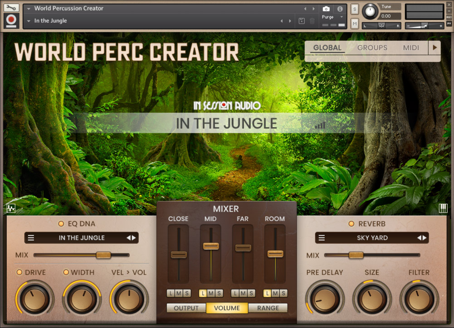Open the instrument info icon
Image resolution: width=454 pixels, height=328 pixels.
click(x=340, y=9)
